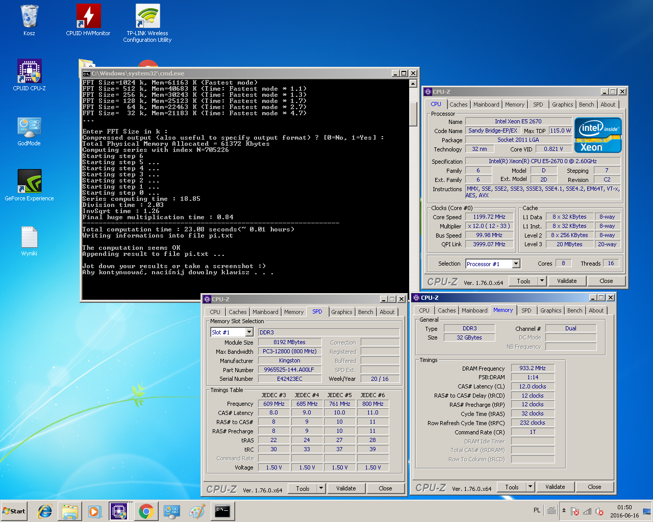Click PC3-12800 (800 MHz) bandwidth field
The width and height of the screenshot is (653, 522).
[x=289, y=351]
